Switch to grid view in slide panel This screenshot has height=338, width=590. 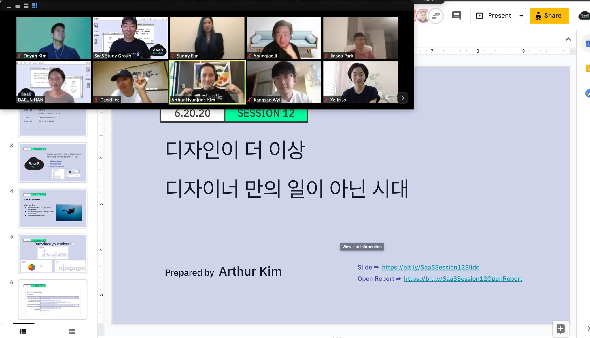click(72, 331)
